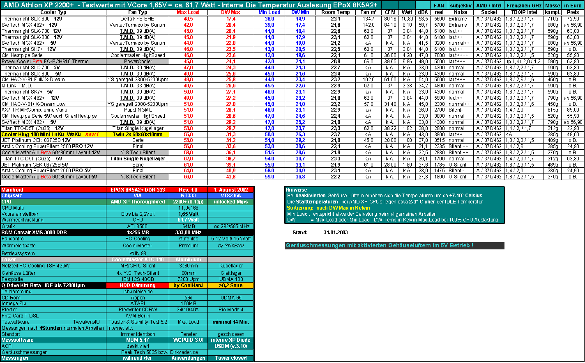The height and width of the screenshot is (363, 585).
Task: Select DW Max value '43,8'
Action: 231,177
